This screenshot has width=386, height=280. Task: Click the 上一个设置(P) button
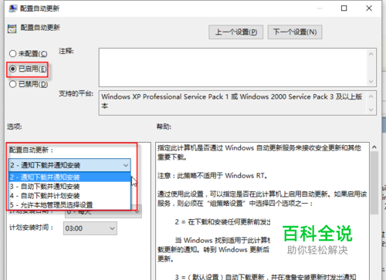tap(235, 32)
